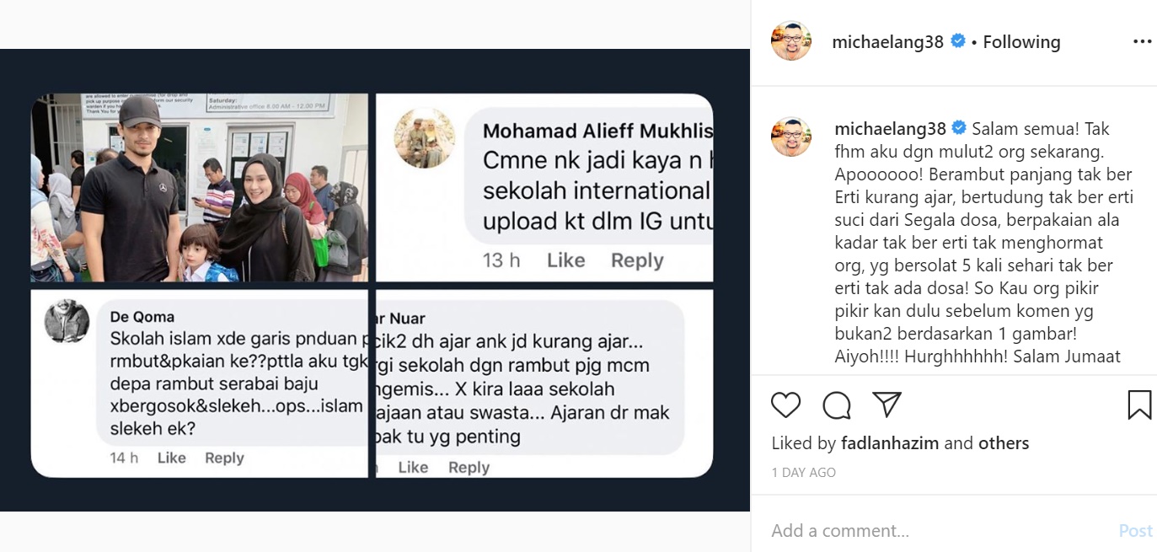Click the caption author avatar
This screenshot has width=1157, height=552.
click(x=791, y=137)
